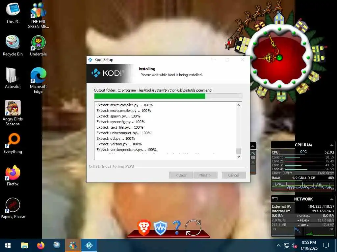337x252 pixels.
Task: Launch Angry Birds Seasons shortcut
Action: (x=13, y=113)
